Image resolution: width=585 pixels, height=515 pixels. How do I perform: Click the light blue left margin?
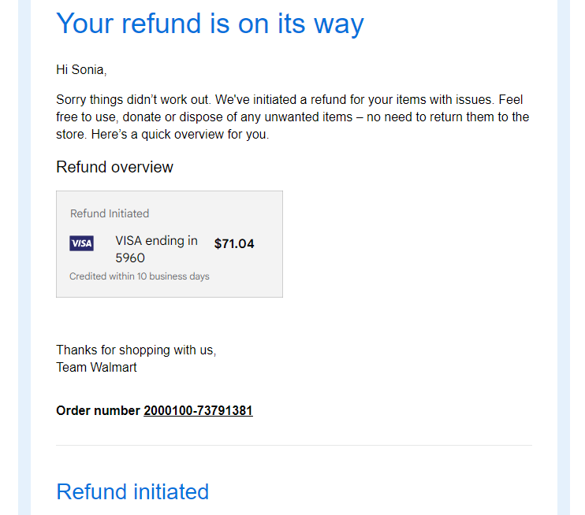click(x=24, y=257)
